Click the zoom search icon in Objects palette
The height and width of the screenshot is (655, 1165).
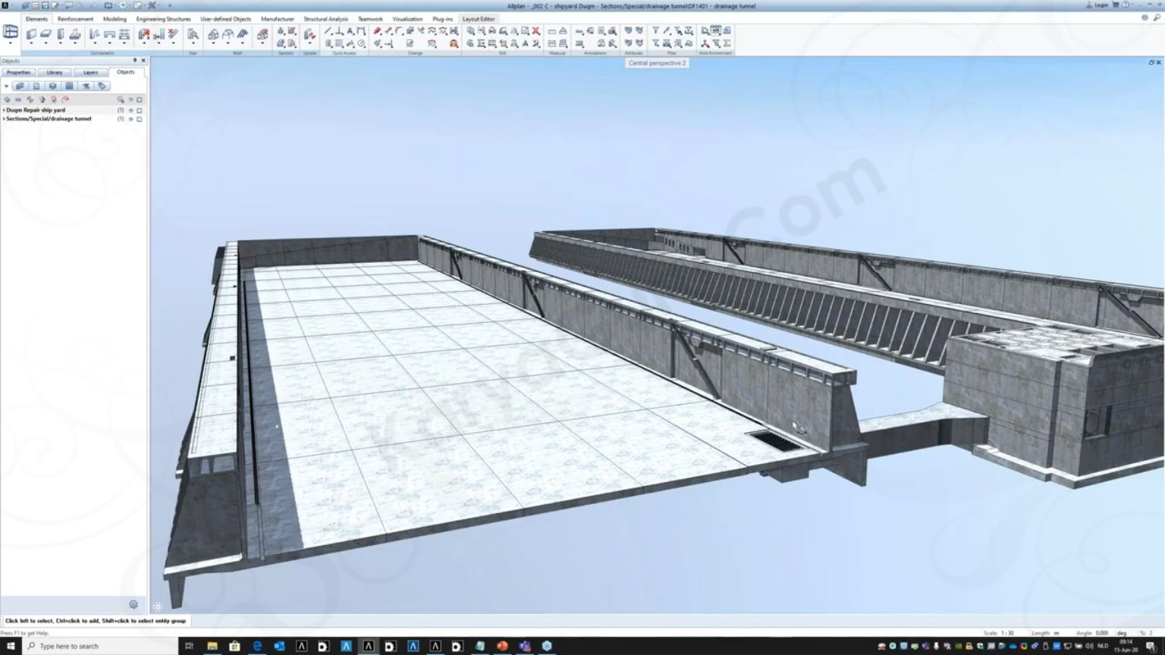[121, 99]
